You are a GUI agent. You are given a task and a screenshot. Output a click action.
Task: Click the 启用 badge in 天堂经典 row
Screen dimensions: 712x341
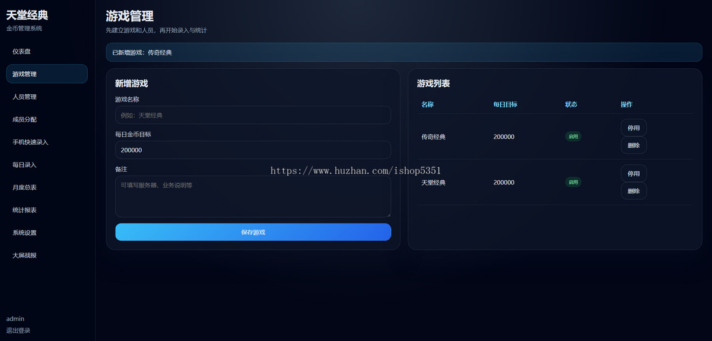coord(573,182)
